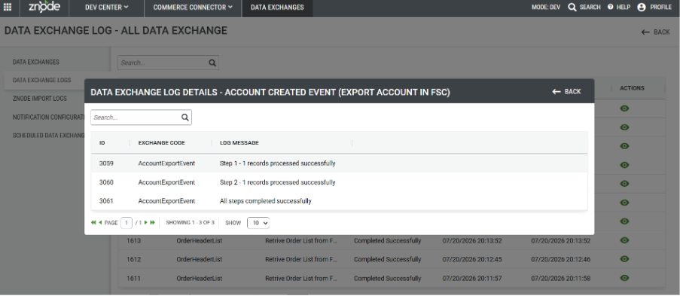Image resolution: width=680 pixels, height=296 pixels.
Task: Click the Log Message column header
Action: [x=239, y=142]
